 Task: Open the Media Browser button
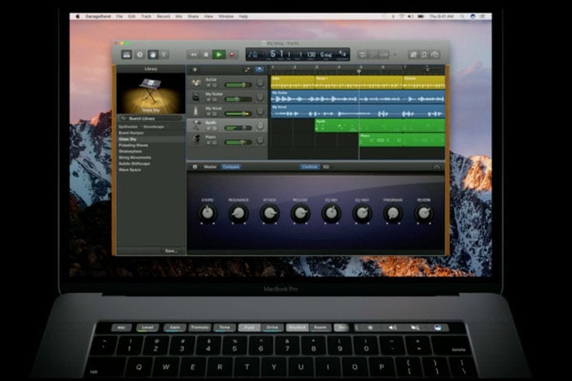pos(436,55)
